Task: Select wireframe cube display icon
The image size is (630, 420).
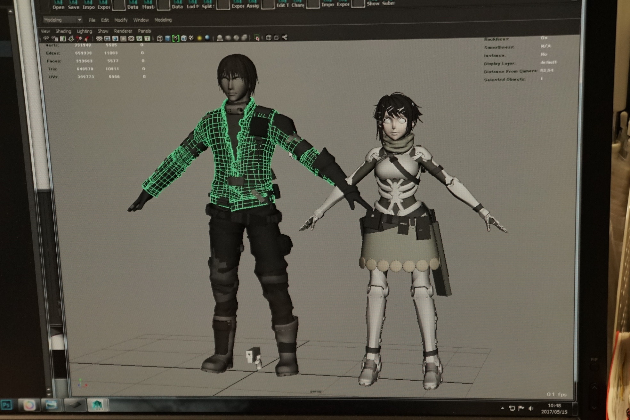Action: tap(159, 38)
